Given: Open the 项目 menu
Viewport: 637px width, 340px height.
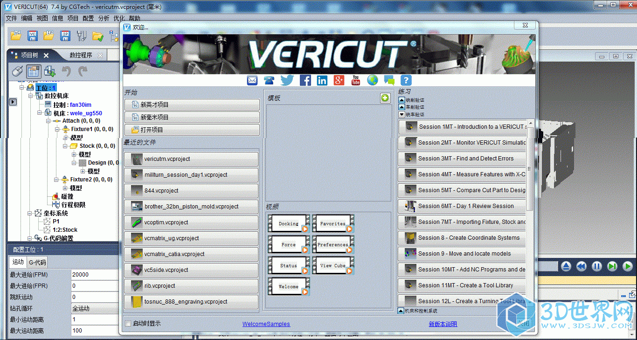Looking at the screenshot, I should tap(73, 18).
